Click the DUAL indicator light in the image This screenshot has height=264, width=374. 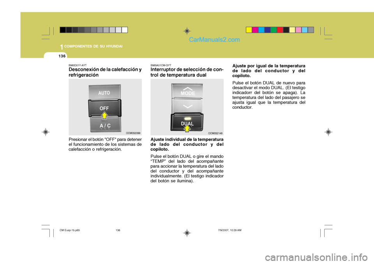click(x=187, y=118)
